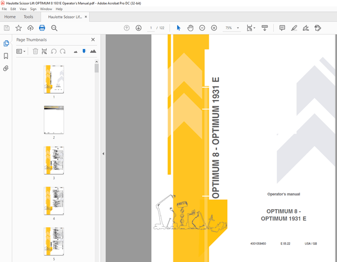Rotate page counterclockwise
Viewport: 337px width, 262px height.
tap(53, 51)
